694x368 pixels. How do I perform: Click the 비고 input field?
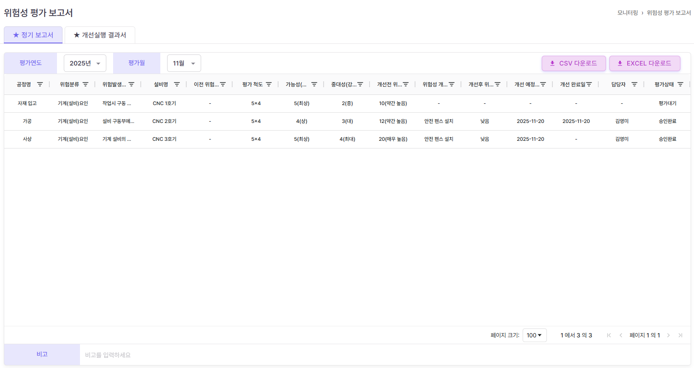383,355
